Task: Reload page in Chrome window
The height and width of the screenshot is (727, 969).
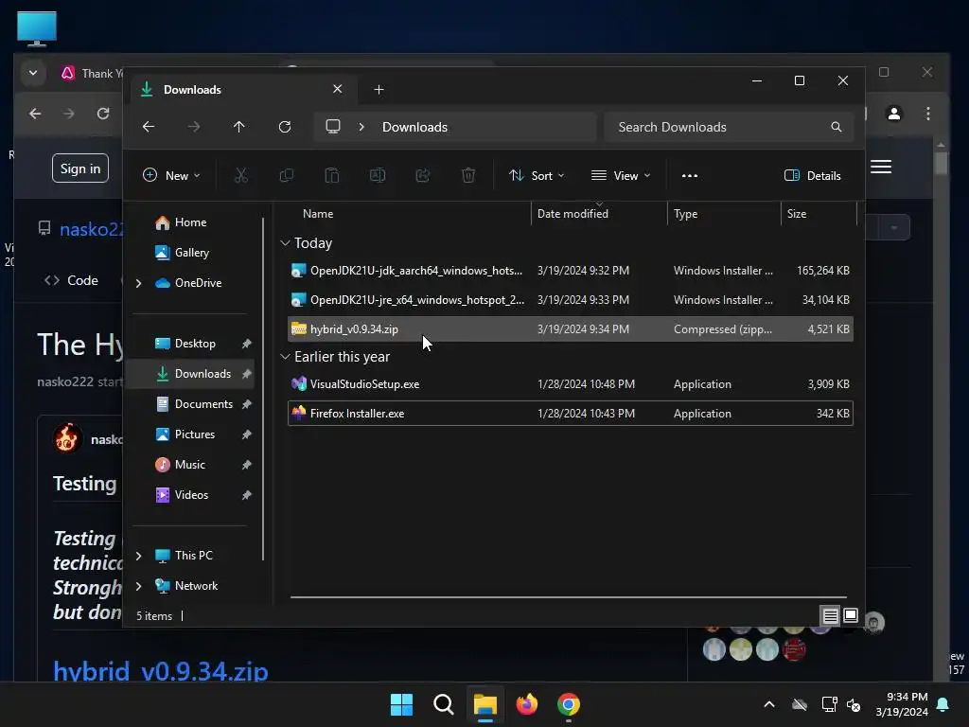Action: 102,114
